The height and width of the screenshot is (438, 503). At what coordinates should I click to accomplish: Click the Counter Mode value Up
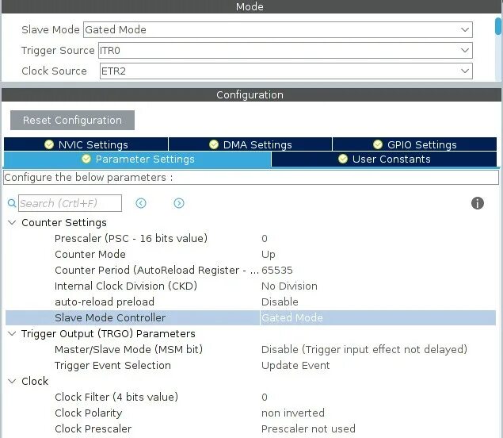[x=269, y=255]
